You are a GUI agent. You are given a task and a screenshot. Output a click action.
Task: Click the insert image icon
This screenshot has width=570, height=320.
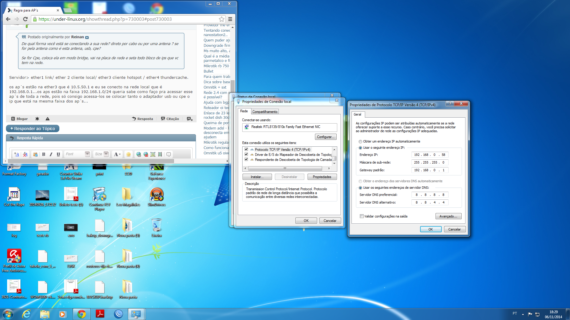pyautogui.click(x=153, y=154)
